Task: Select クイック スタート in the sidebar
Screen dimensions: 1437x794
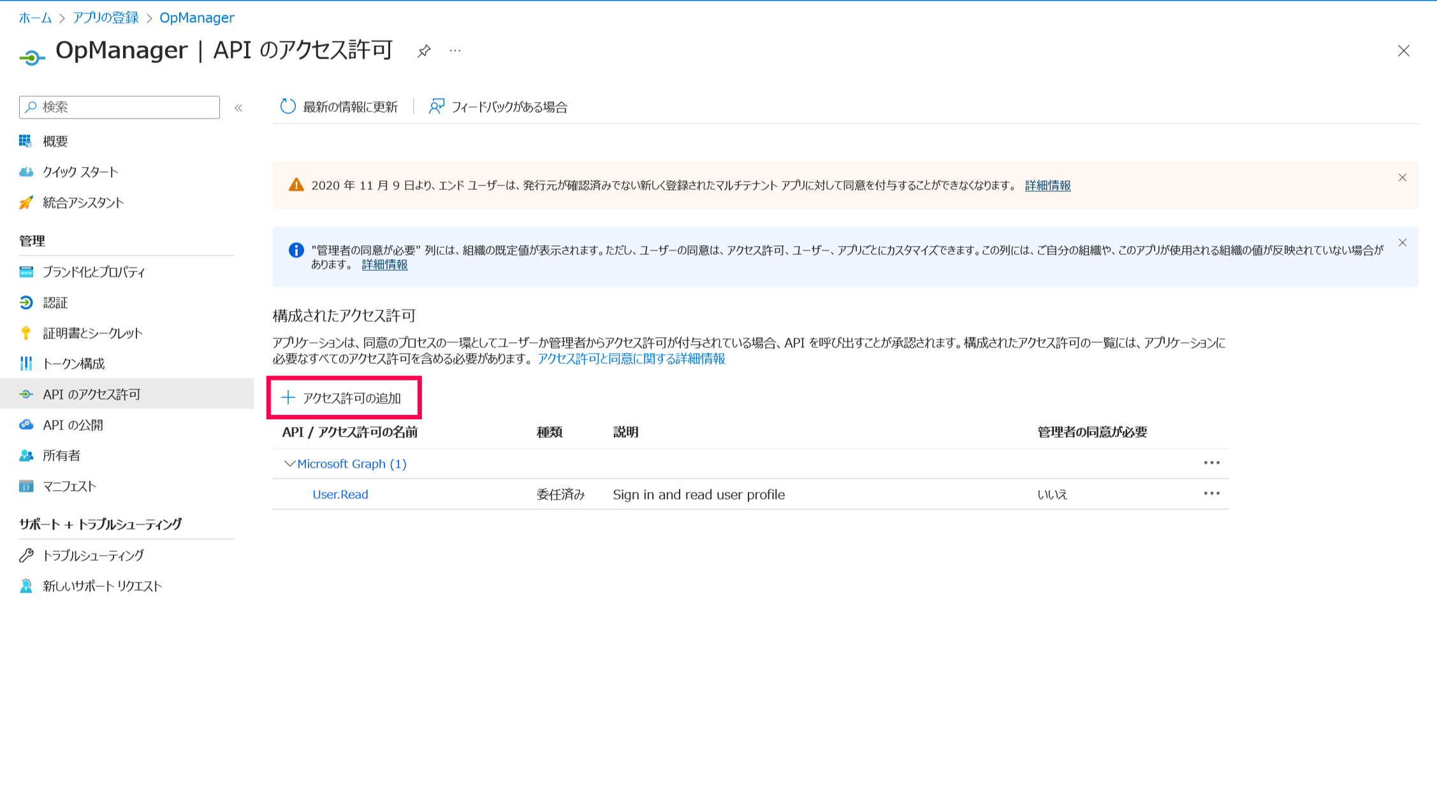Action: click(80, 171)
